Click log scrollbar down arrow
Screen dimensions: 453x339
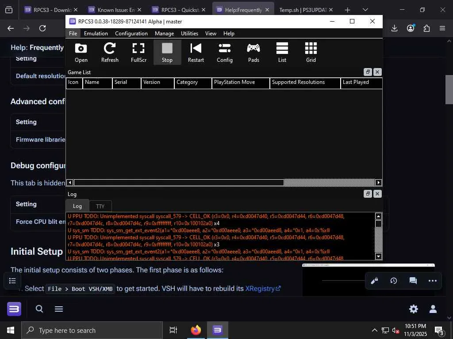pyautogui.click(x=378, y=256)
